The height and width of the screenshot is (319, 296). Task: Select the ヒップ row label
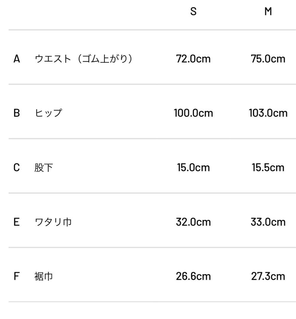pyautogui.click(x=48, y=113)
